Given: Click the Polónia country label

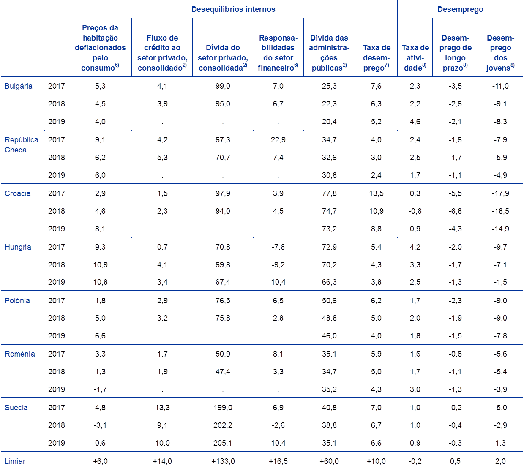Looking at the screenshot, I should (17, 301).
